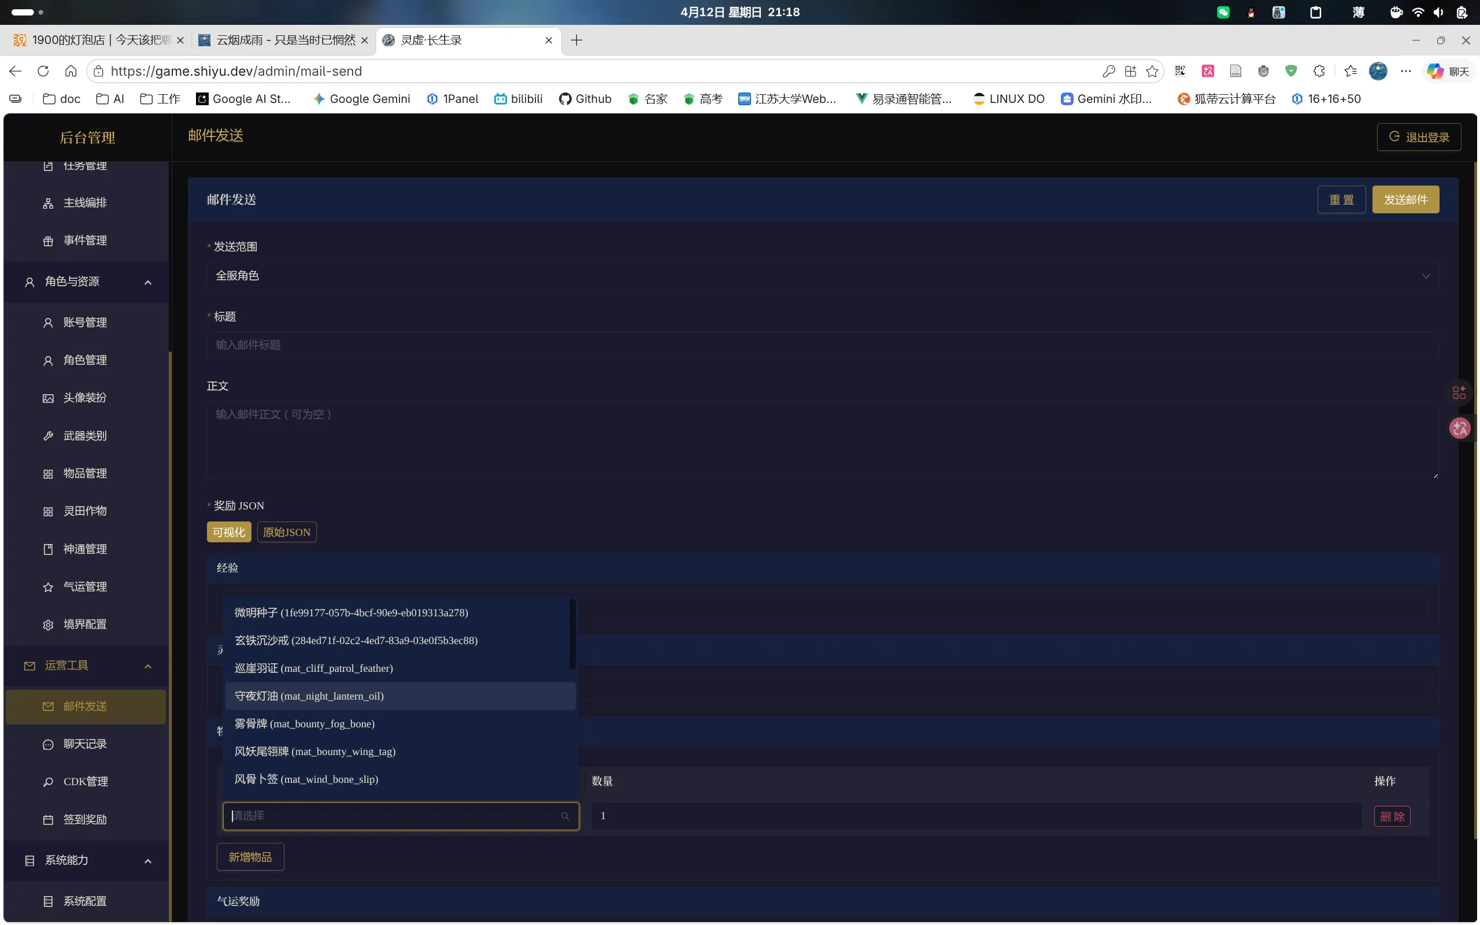The width and height of the screenshot is (1480, 925).
Task: Open 气运管理 in the sidebar
Action: (85, 586)
